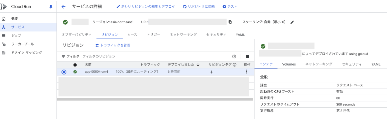Click the 300 seconds timeout value

point(346,104)
